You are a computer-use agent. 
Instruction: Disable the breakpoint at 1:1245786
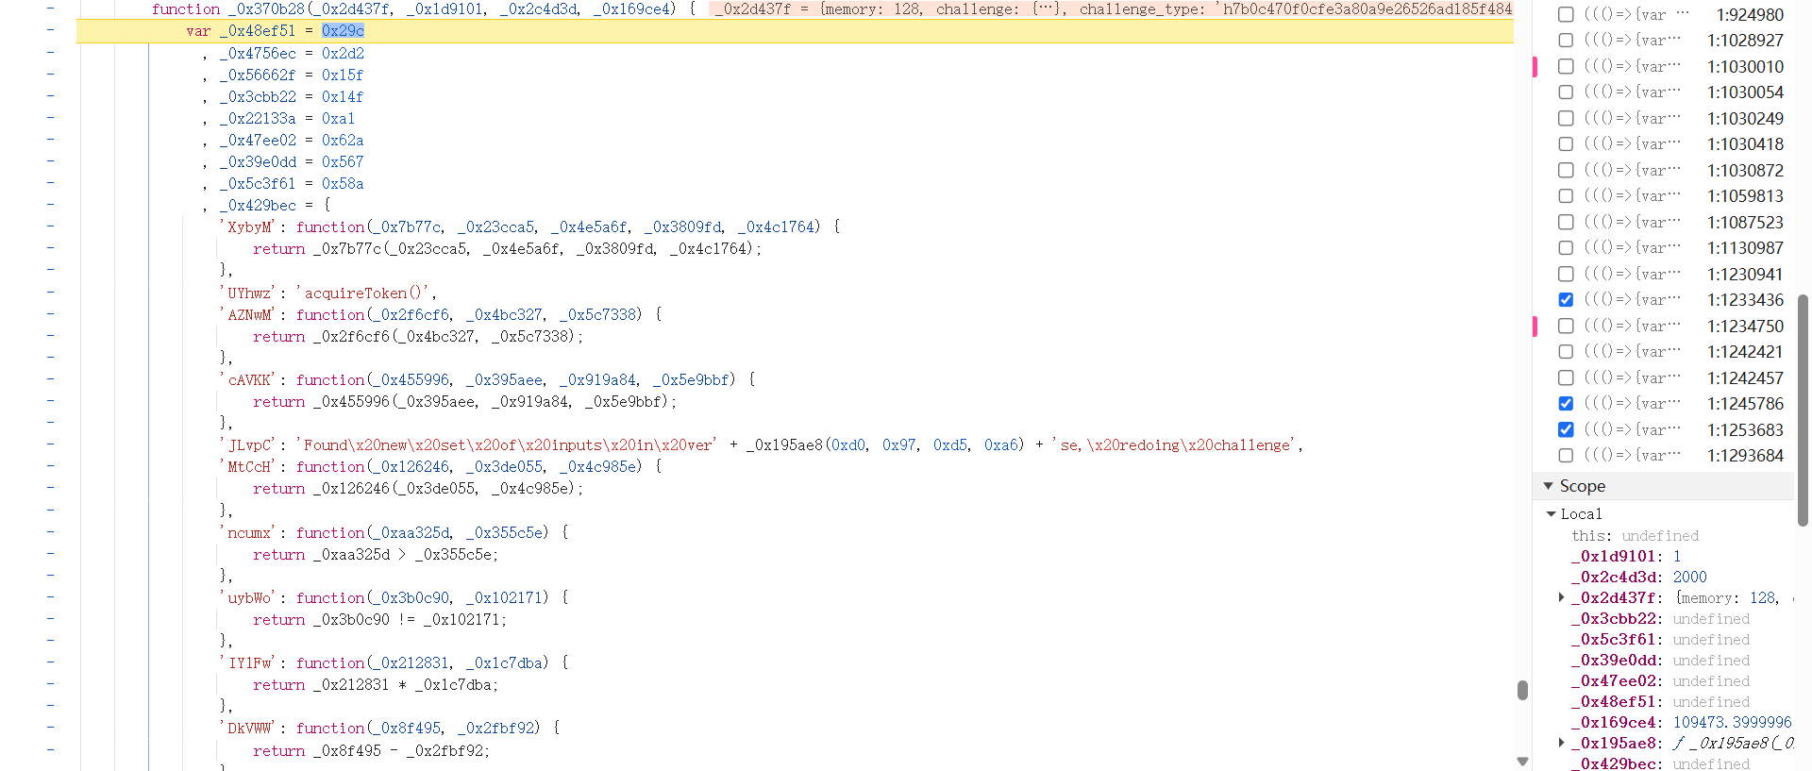(1566, 404)
